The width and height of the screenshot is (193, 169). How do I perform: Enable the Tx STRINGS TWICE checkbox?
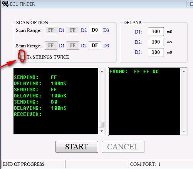(x=22, y=57)
